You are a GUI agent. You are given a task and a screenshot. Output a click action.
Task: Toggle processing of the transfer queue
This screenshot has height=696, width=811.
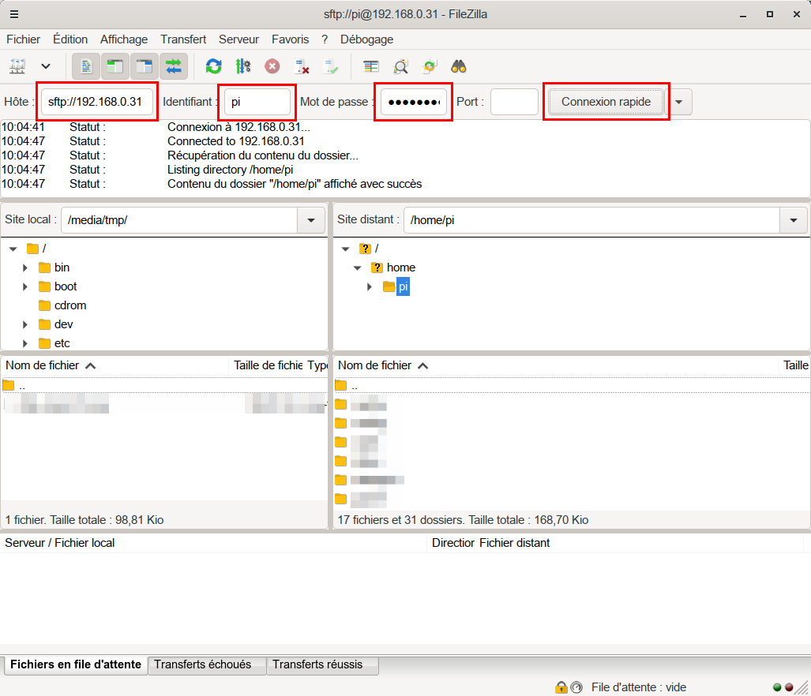243,66
